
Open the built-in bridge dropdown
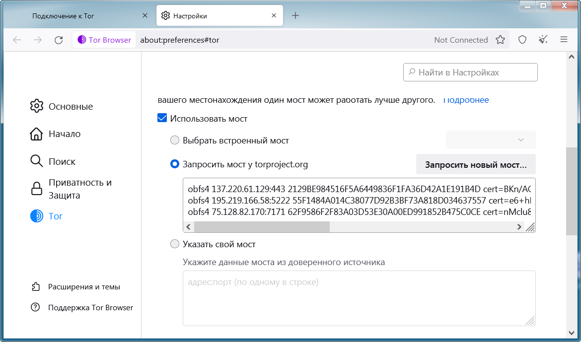pyautogui.click(x=491, y=139)
